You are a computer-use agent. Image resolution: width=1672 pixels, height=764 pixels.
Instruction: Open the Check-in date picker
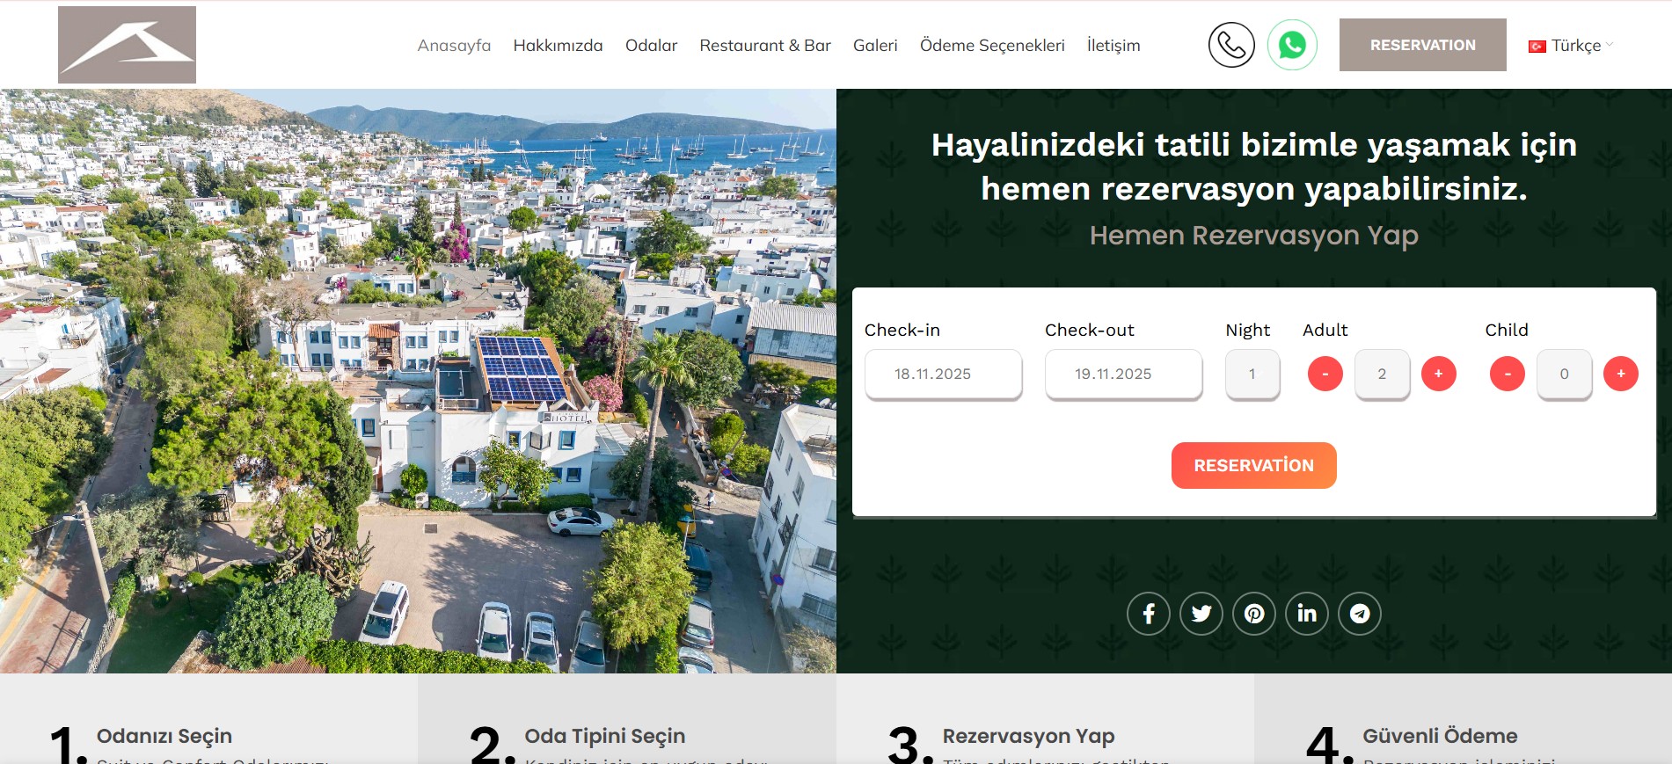click(943, 374)
